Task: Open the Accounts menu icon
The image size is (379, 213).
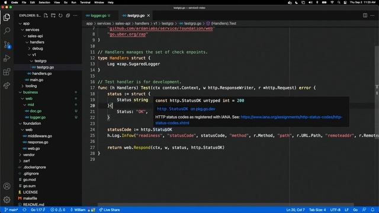Action: point(7,186)
